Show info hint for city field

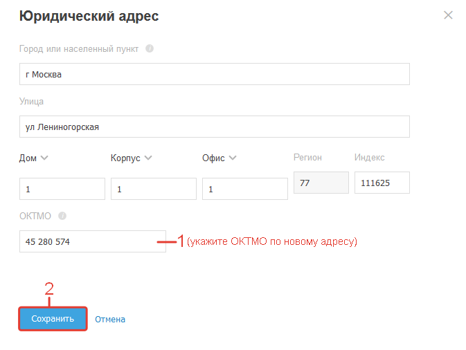(x=150, y=48)
